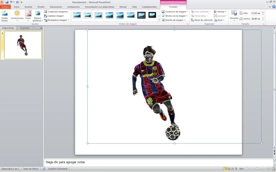Open the Girar rotate dropdown
This screenshot has height=172, width=276.
[219, 20]
